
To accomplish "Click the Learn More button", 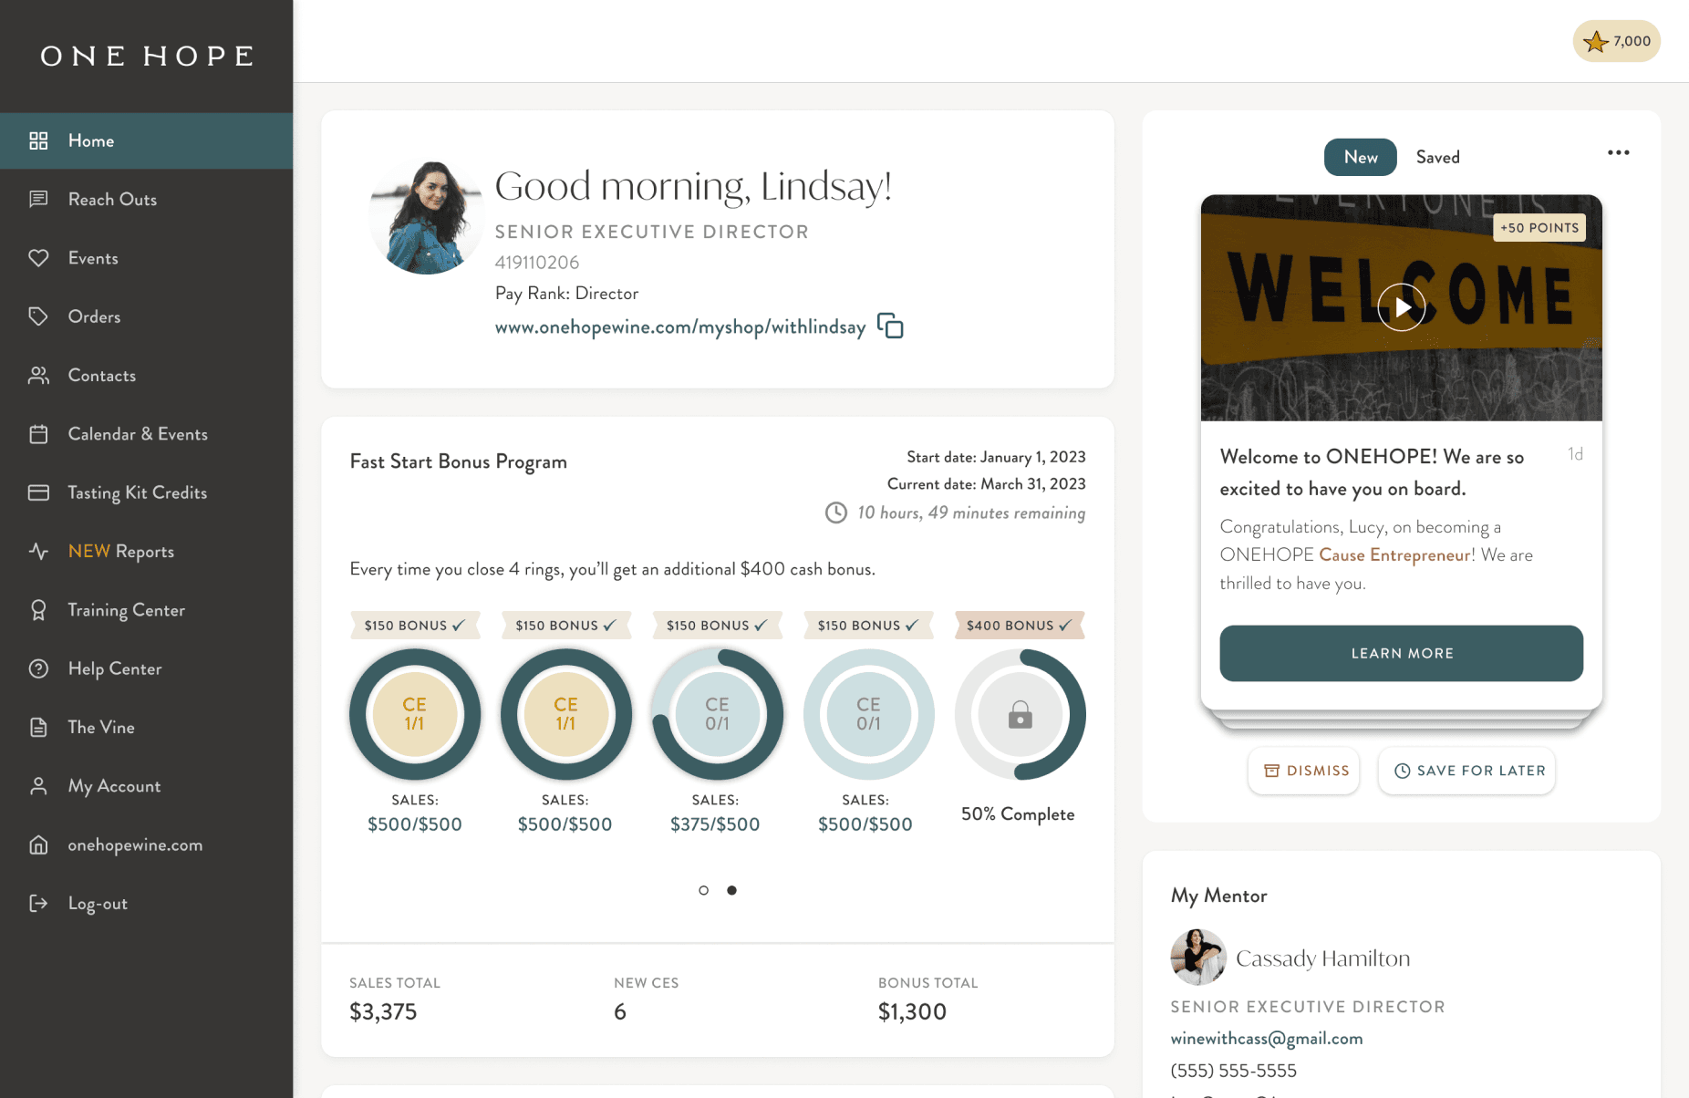I will click(x=1401, y=653).
